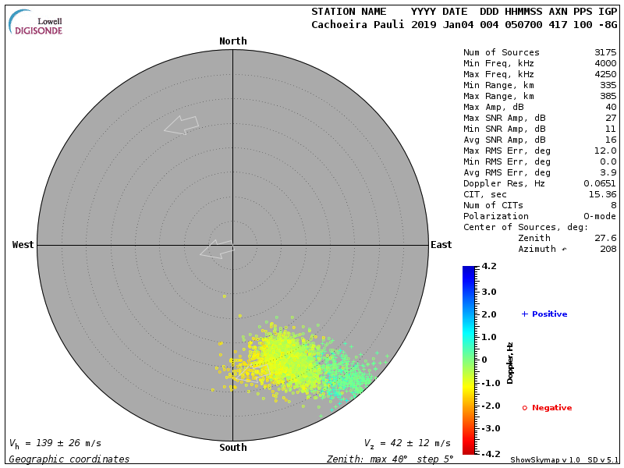This screenshot has width=624, height=468.
Task: Pick the blue top of the Doppler color bar
Action: coord(468,271)
